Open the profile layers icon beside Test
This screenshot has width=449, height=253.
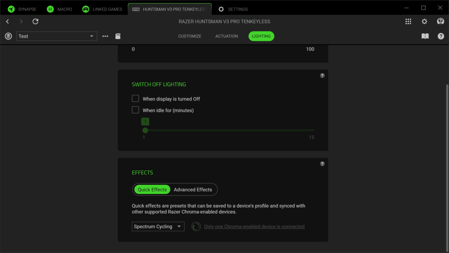click(8, 36)
